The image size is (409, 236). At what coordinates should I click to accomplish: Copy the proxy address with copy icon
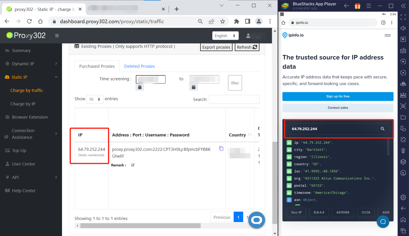pos(221,148)
